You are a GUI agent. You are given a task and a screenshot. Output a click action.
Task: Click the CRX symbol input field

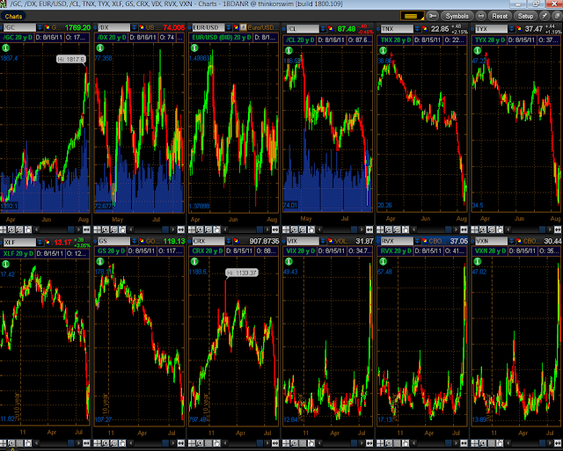pyautogui.click(x=208, y=242)
